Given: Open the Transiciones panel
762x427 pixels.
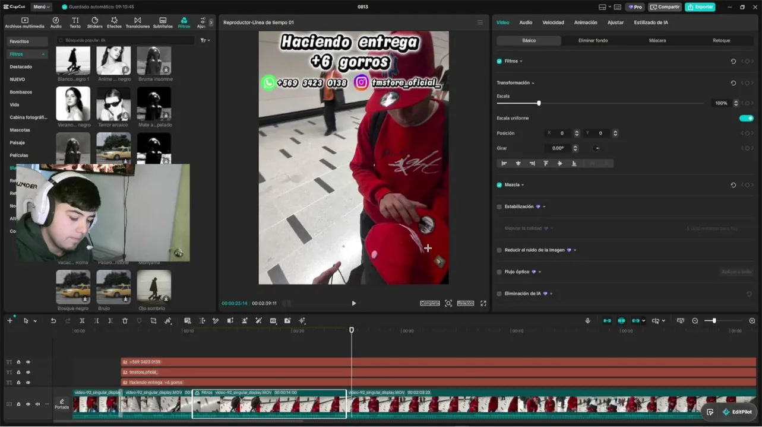Looking at the screenshot, I should click(137, 23).
